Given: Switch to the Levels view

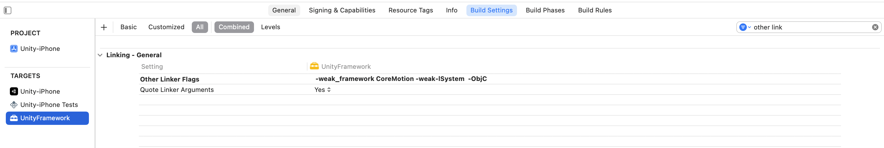Looking at the screenshot, I should click(x=271, y=27).
